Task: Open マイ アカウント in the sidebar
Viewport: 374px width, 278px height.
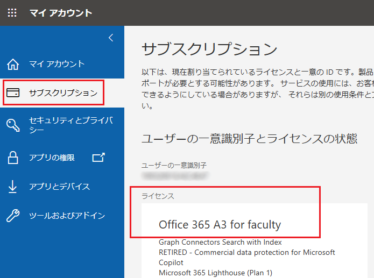Action: (57, 64)
